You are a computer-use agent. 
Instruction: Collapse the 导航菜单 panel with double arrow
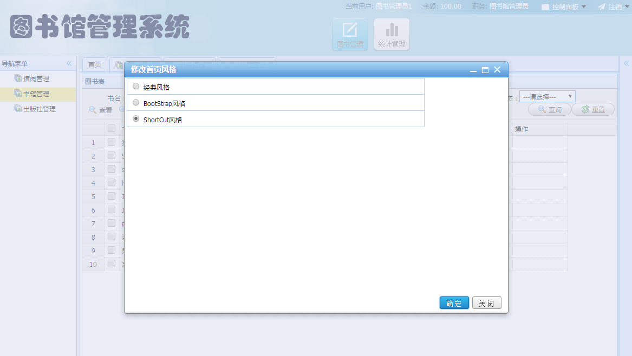click(69, 63)
